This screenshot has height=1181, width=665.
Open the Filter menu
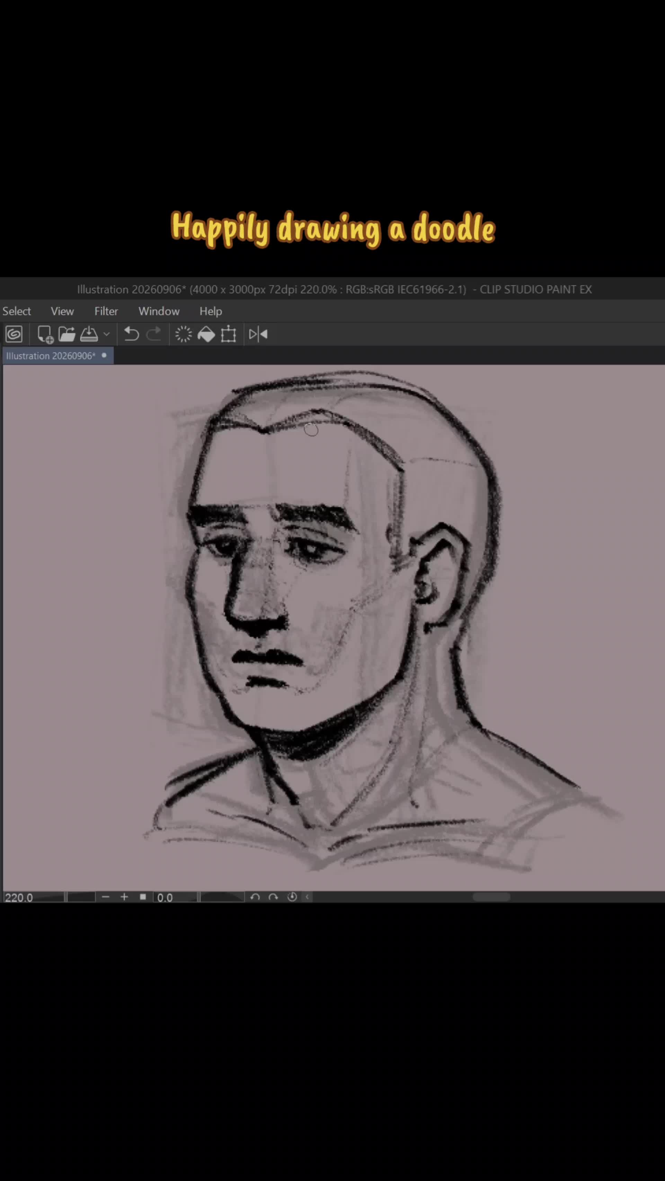pyautogui.click(x=106, y=311)
